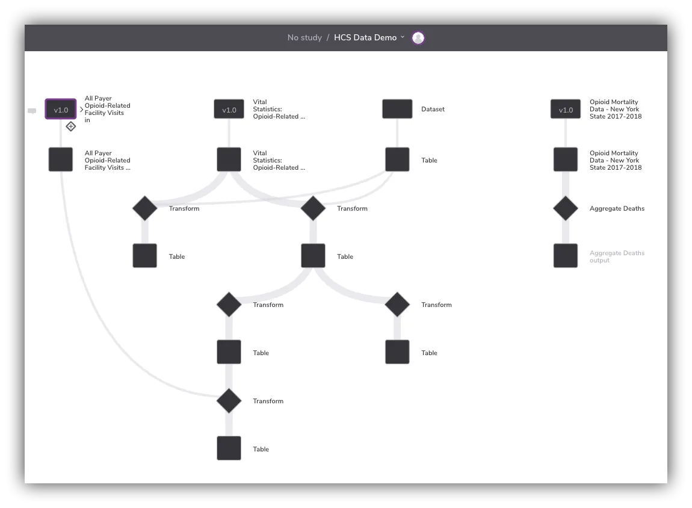Screen dimensions: 692x508
Task: Select the All Payer Facility Visits table node
Action: [x=60, y=160]
